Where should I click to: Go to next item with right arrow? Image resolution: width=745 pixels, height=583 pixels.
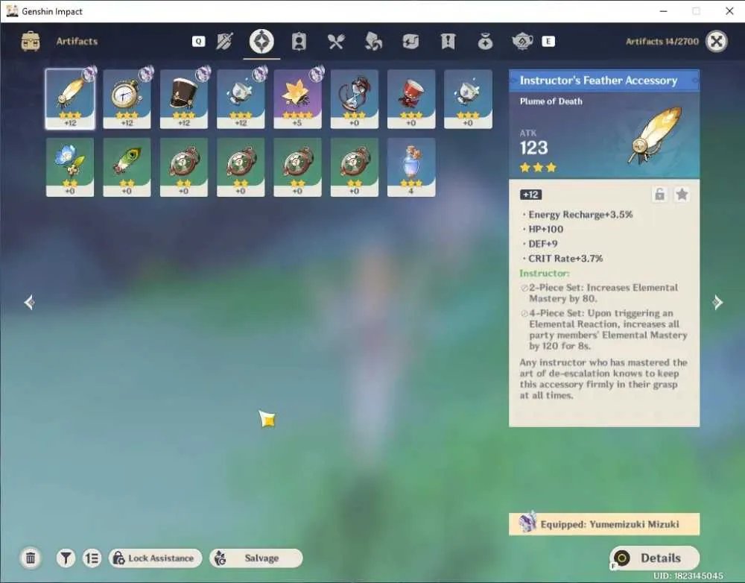click(717, 302)
